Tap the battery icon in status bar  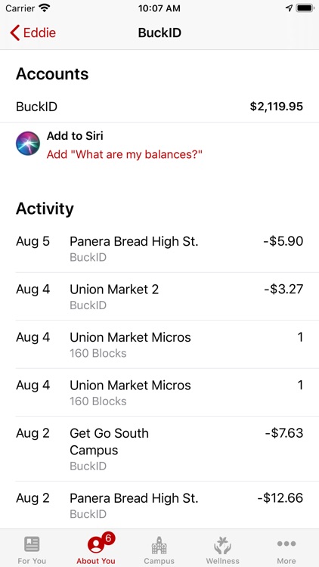pos(305,8)
